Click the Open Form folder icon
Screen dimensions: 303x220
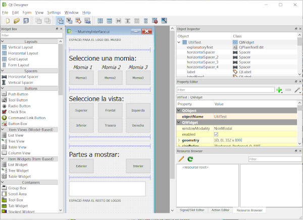[x=16, y=20]
